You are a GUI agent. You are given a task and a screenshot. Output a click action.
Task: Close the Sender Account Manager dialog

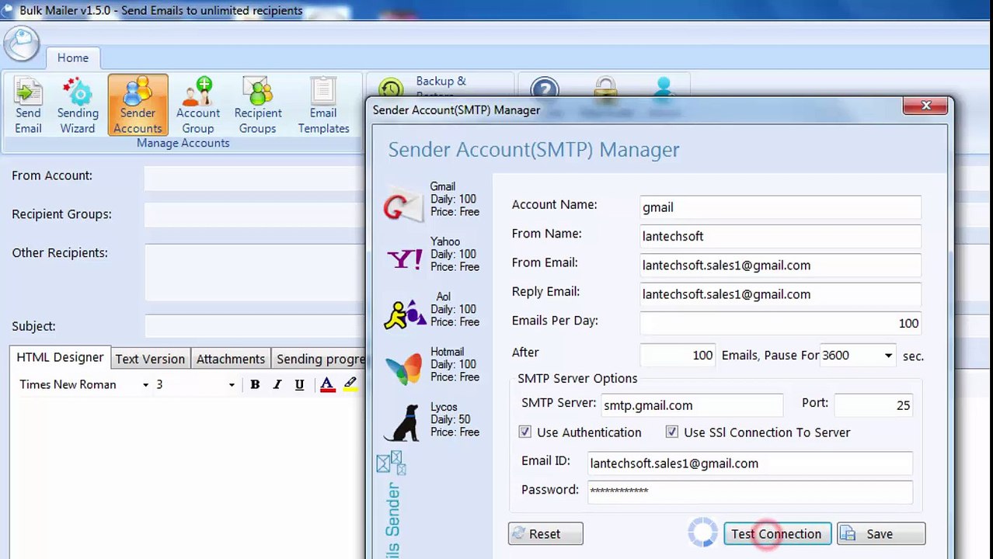(925, 106)
